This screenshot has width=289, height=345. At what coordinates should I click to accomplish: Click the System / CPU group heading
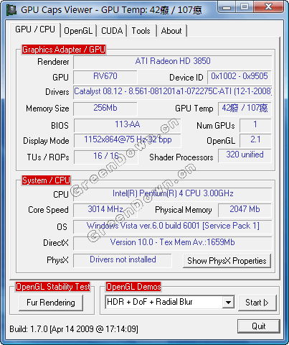tap(46, 180)
